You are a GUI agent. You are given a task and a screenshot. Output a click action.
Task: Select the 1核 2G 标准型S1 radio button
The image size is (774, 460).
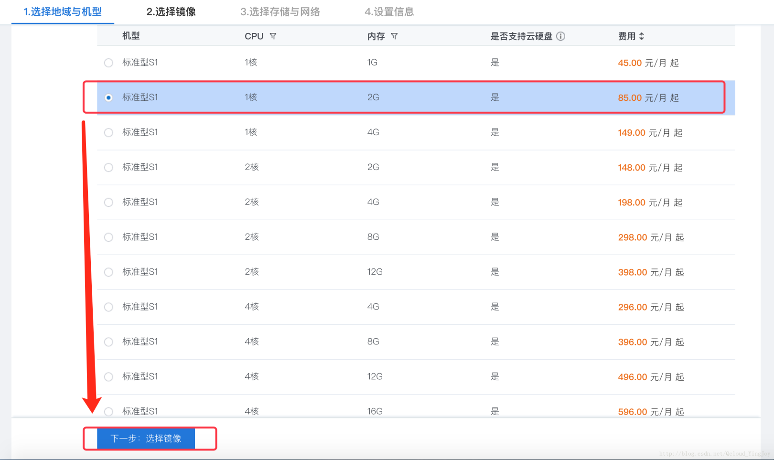[x=109, y=97]
